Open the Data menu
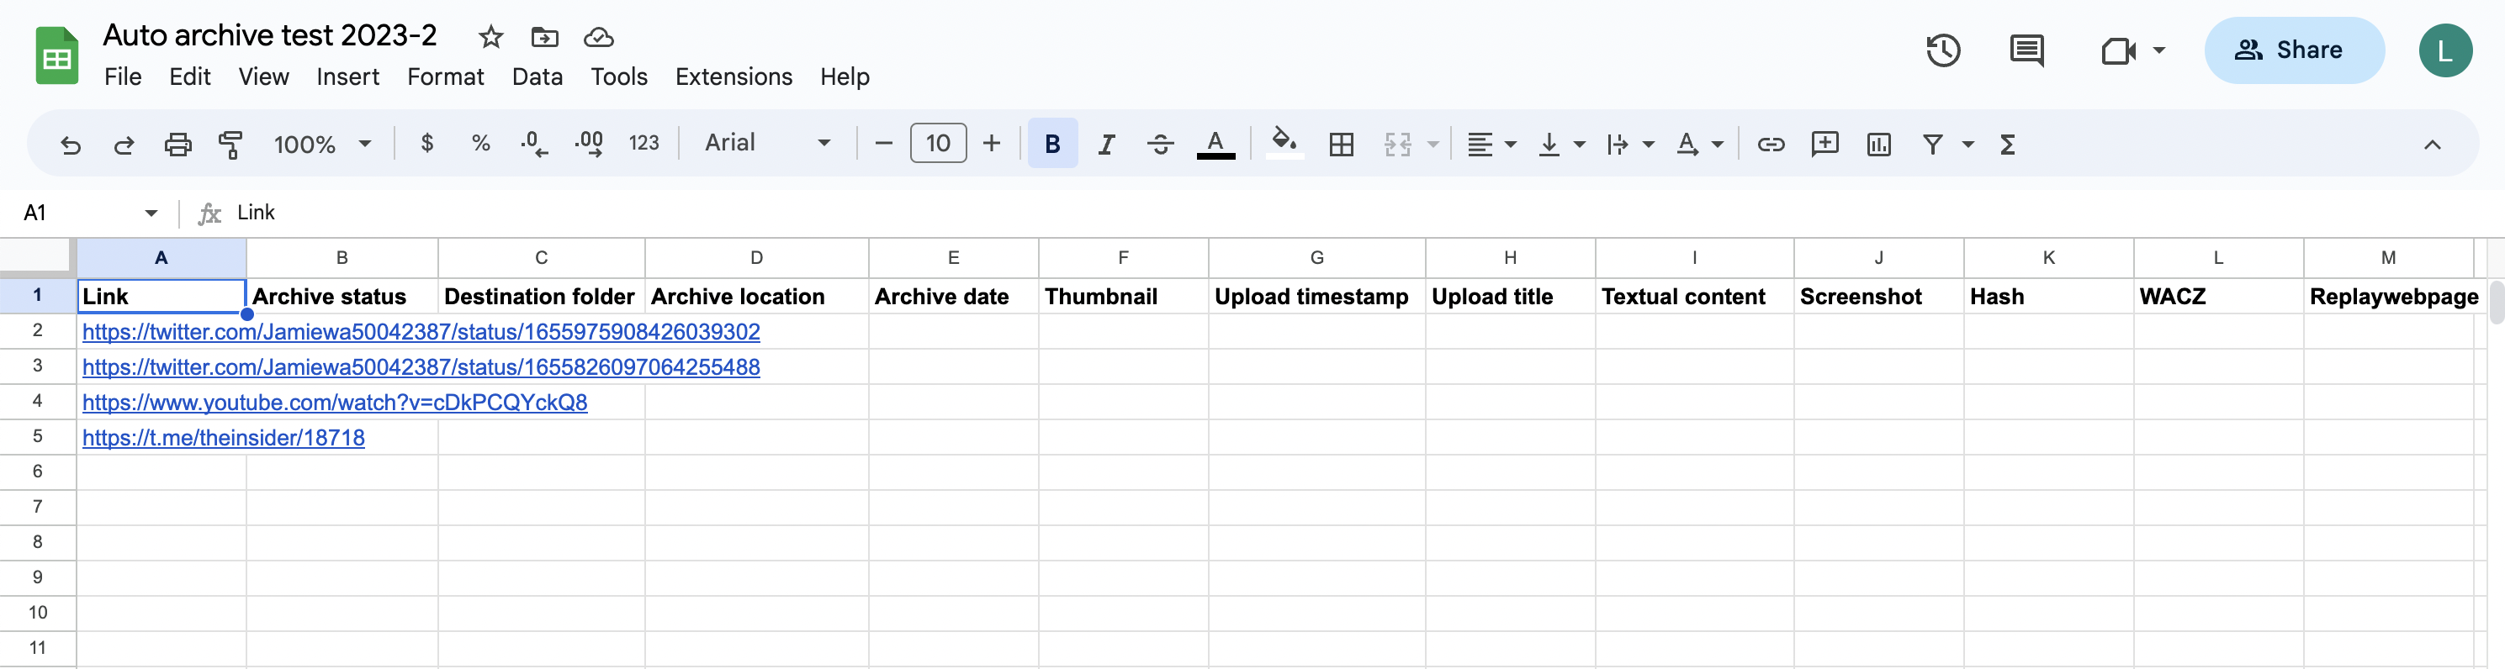2505x669 pixels. pyautogui.click(x=537, y=76)
